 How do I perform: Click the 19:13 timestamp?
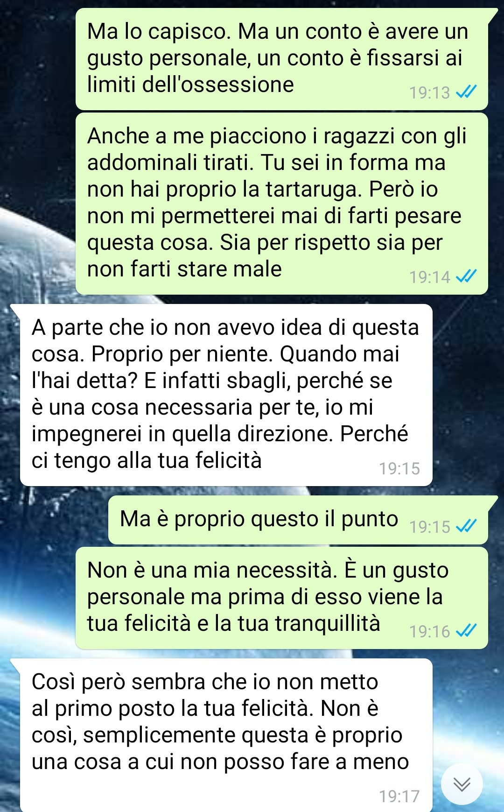point(429,92)
